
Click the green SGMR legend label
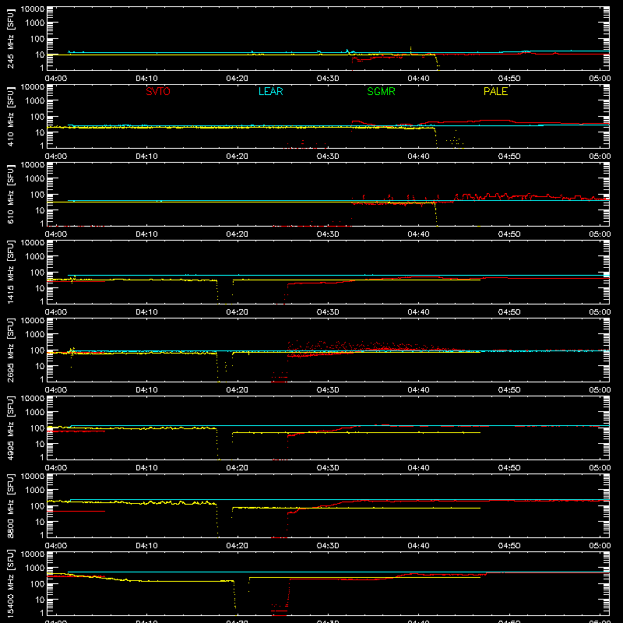pyautogui.click(x=381, y=91)
